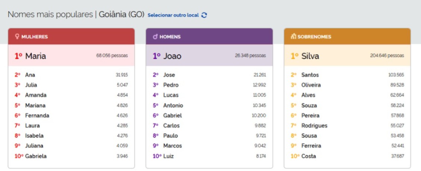Screen dimensions: 421x171
Task: Click the top-ranked name Maria
Action: [35, 56]
